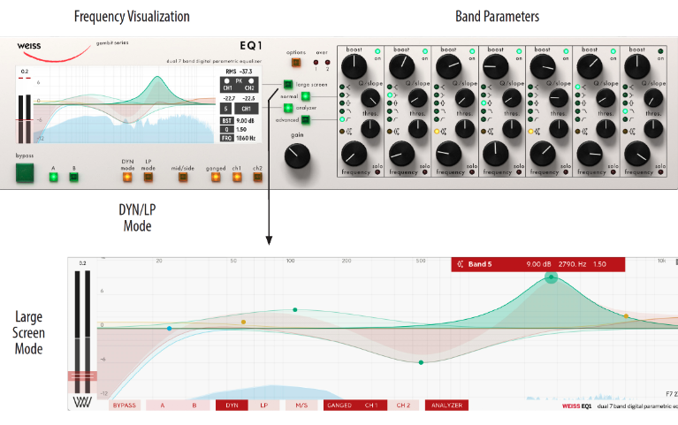Click the CH1 selector in small display

click(247, 109)
